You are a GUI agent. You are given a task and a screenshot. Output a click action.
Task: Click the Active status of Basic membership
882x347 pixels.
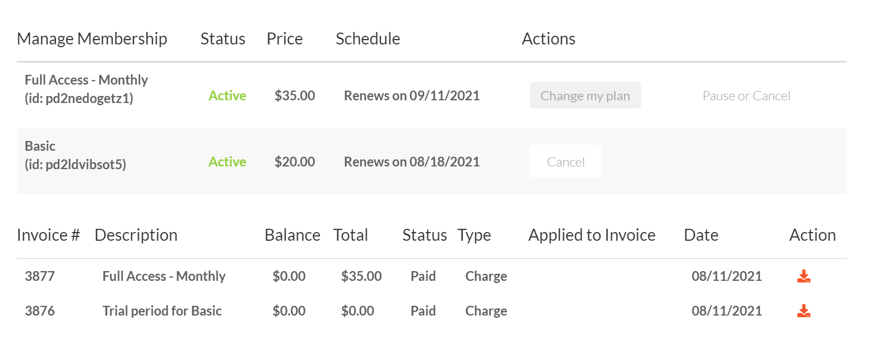(x=227, y=162)
